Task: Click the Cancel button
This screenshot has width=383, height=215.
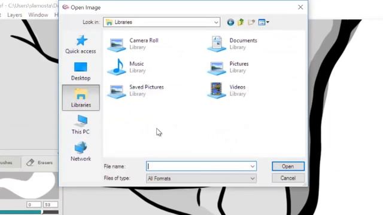Action: [288, 178]
